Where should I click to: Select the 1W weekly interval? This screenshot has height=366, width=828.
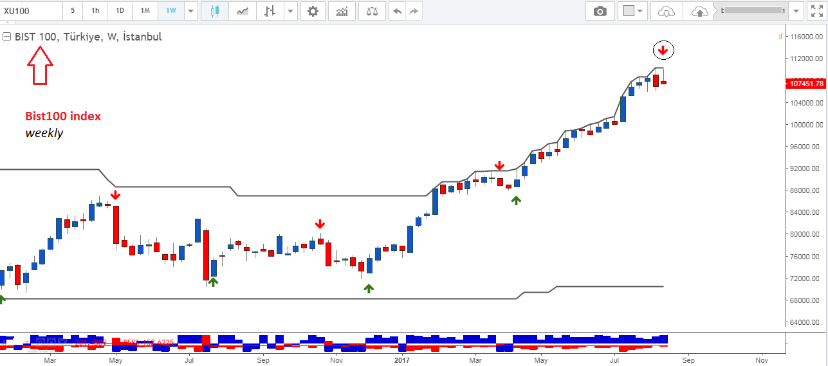170,11
